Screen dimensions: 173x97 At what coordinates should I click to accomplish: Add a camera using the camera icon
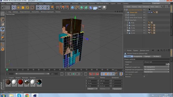click(100, 8)
